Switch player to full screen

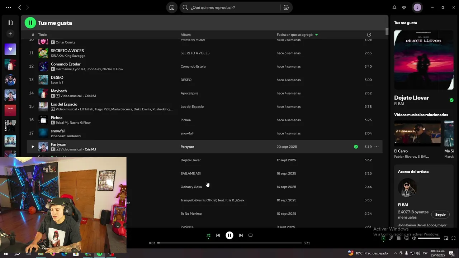pyautogui.click(x=453, y=238)
